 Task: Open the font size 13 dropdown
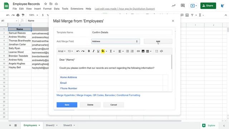coord(70,51)
